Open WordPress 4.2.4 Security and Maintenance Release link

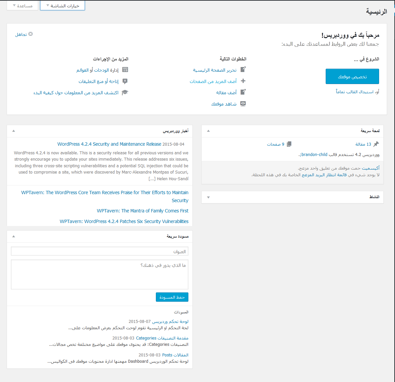[x=109, y=144]
